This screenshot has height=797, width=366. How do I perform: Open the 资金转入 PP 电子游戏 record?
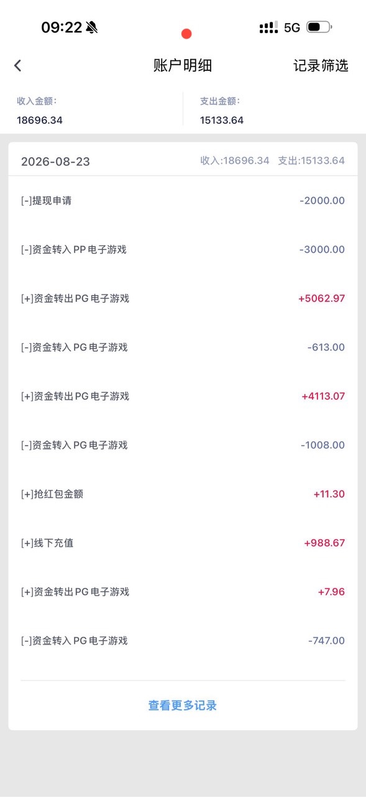[x=183, y=250]
